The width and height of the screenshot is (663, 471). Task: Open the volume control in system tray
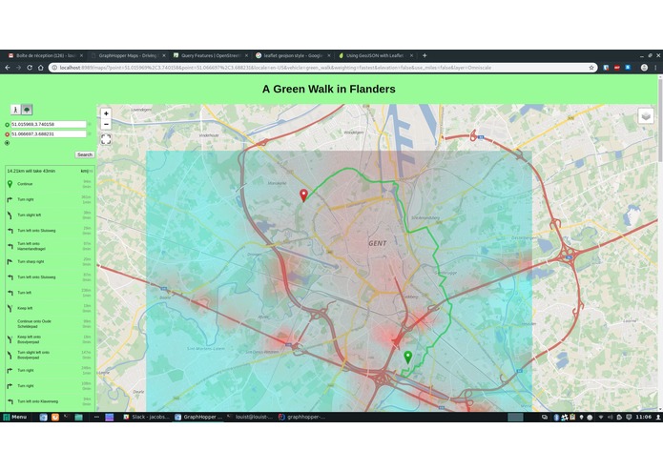pyautogui.click(x=610, y=417)
